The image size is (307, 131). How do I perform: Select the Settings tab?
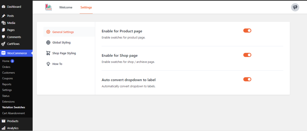(x=86, y=7)
